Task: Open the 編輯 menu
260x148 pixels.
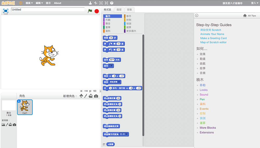Action: (x=39, y=3)
